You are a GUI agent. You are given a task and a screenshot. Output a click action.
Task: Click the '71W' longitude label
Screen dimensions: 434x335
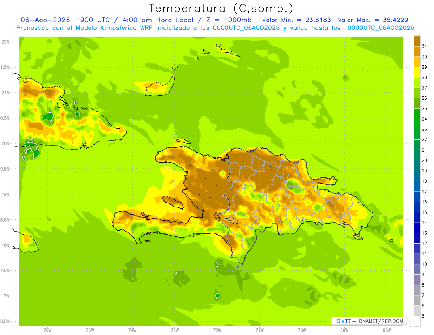pos(259,330)
